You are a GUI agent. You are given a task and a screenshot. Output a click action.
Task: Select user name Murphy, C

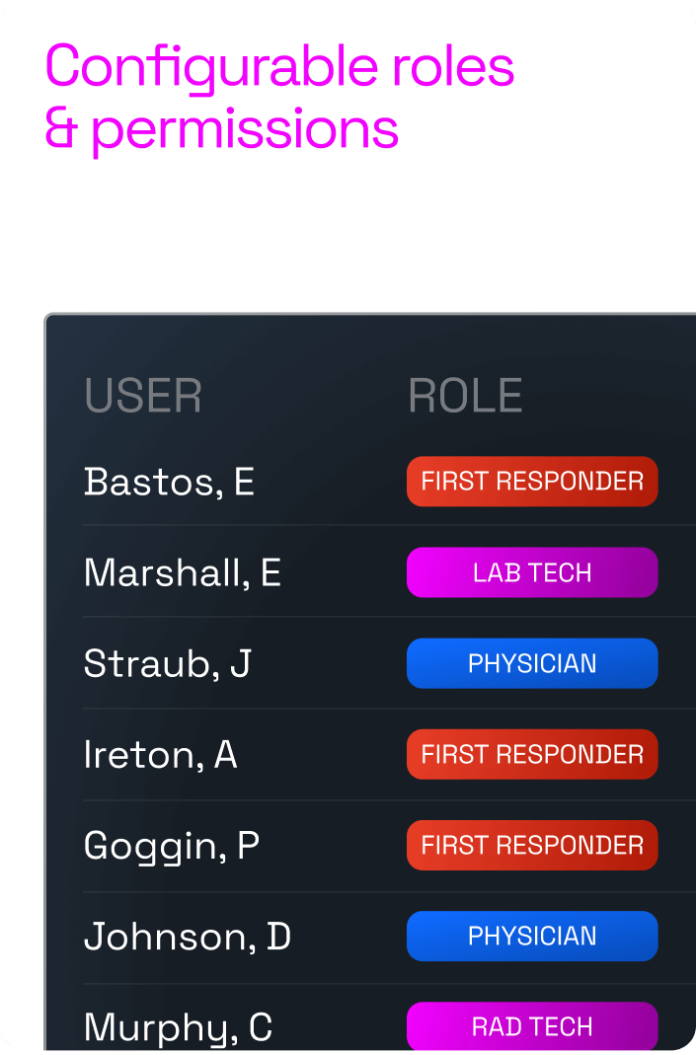pyautogui.click(x=178, y=1027)
